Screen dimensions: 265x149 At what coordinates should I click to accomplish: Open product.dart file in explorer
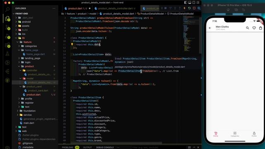tap(33, 95)
